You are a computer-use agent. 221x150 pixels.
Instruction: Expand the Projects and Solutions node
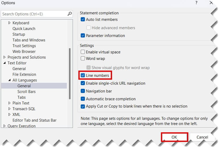(x=5, y=57)
